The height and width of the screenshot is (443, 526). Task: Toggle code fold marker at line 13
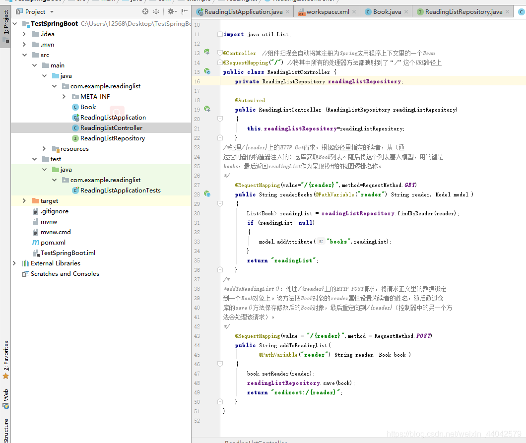(220, 53)
